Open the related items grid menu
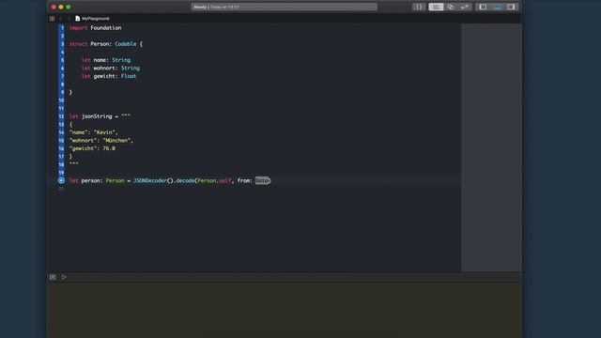 tap(53, 19)
